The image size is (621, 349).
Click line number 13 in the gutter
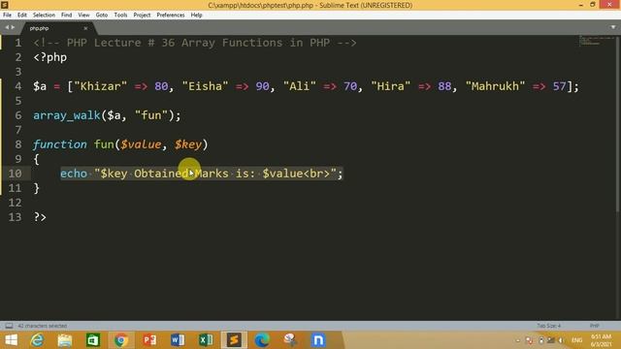tap(16, 217)
